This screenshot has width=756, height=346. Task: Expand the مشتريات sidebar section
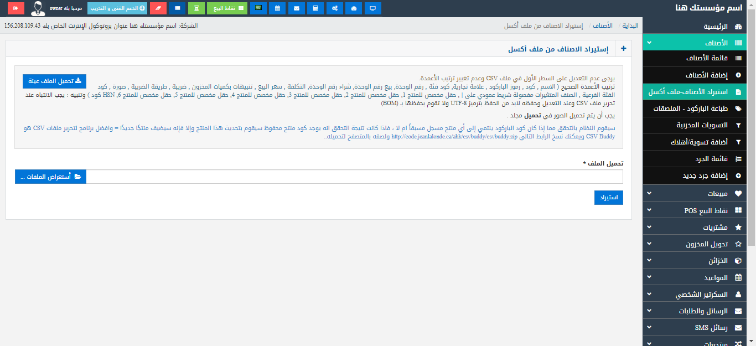point(698,227)
